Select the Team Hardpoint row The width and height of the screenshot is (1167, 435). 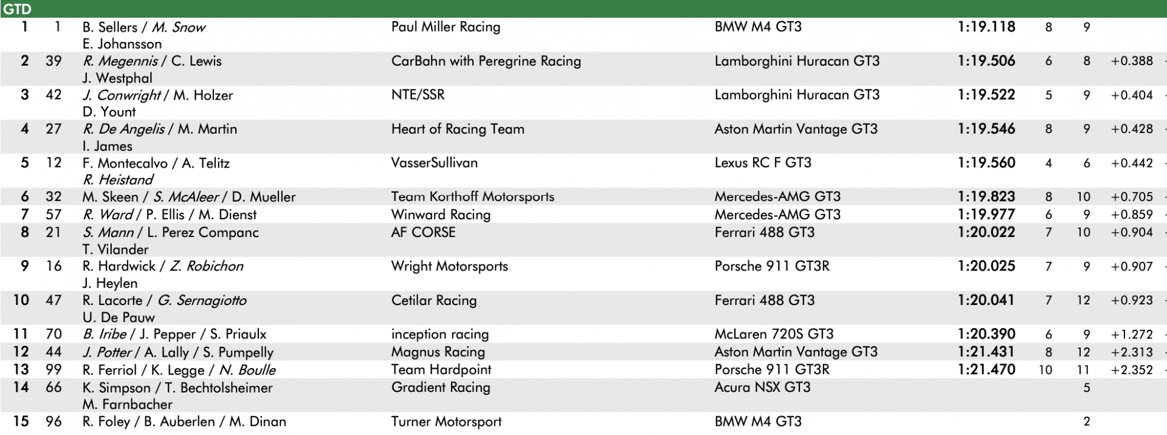click(x=583, y=369)
